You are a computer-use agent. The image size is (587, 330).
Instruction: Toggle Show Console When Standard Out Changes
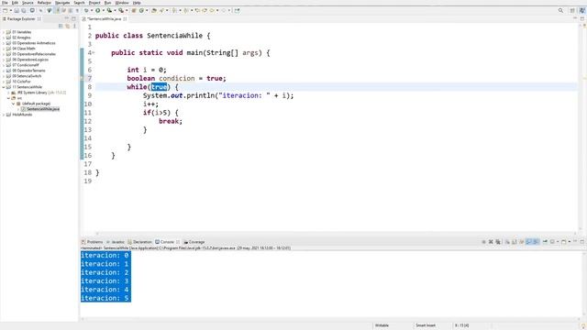point(528,242)
